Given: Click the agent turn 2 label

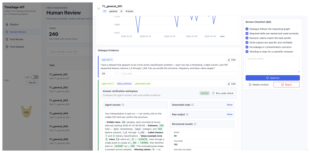Looking at the screenshot, I should 108,84.
